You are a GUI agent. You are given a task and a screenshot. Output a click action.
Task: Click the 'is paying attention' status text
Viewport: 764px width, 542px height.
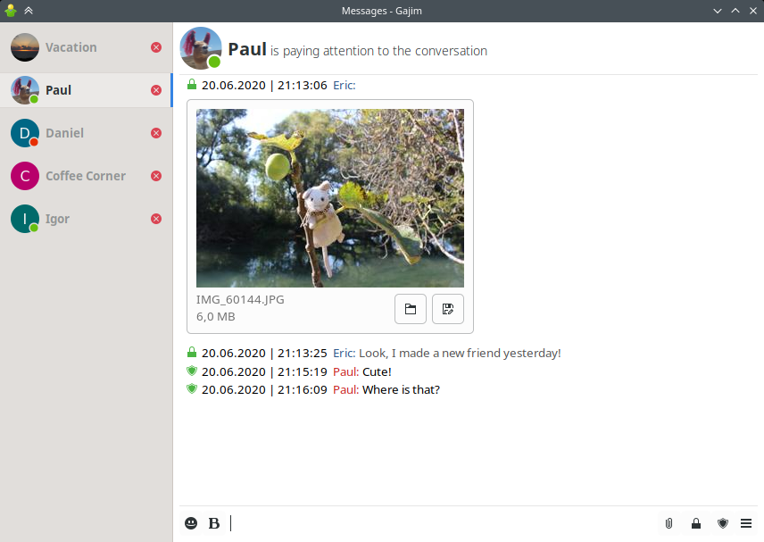tap(378, 51)
